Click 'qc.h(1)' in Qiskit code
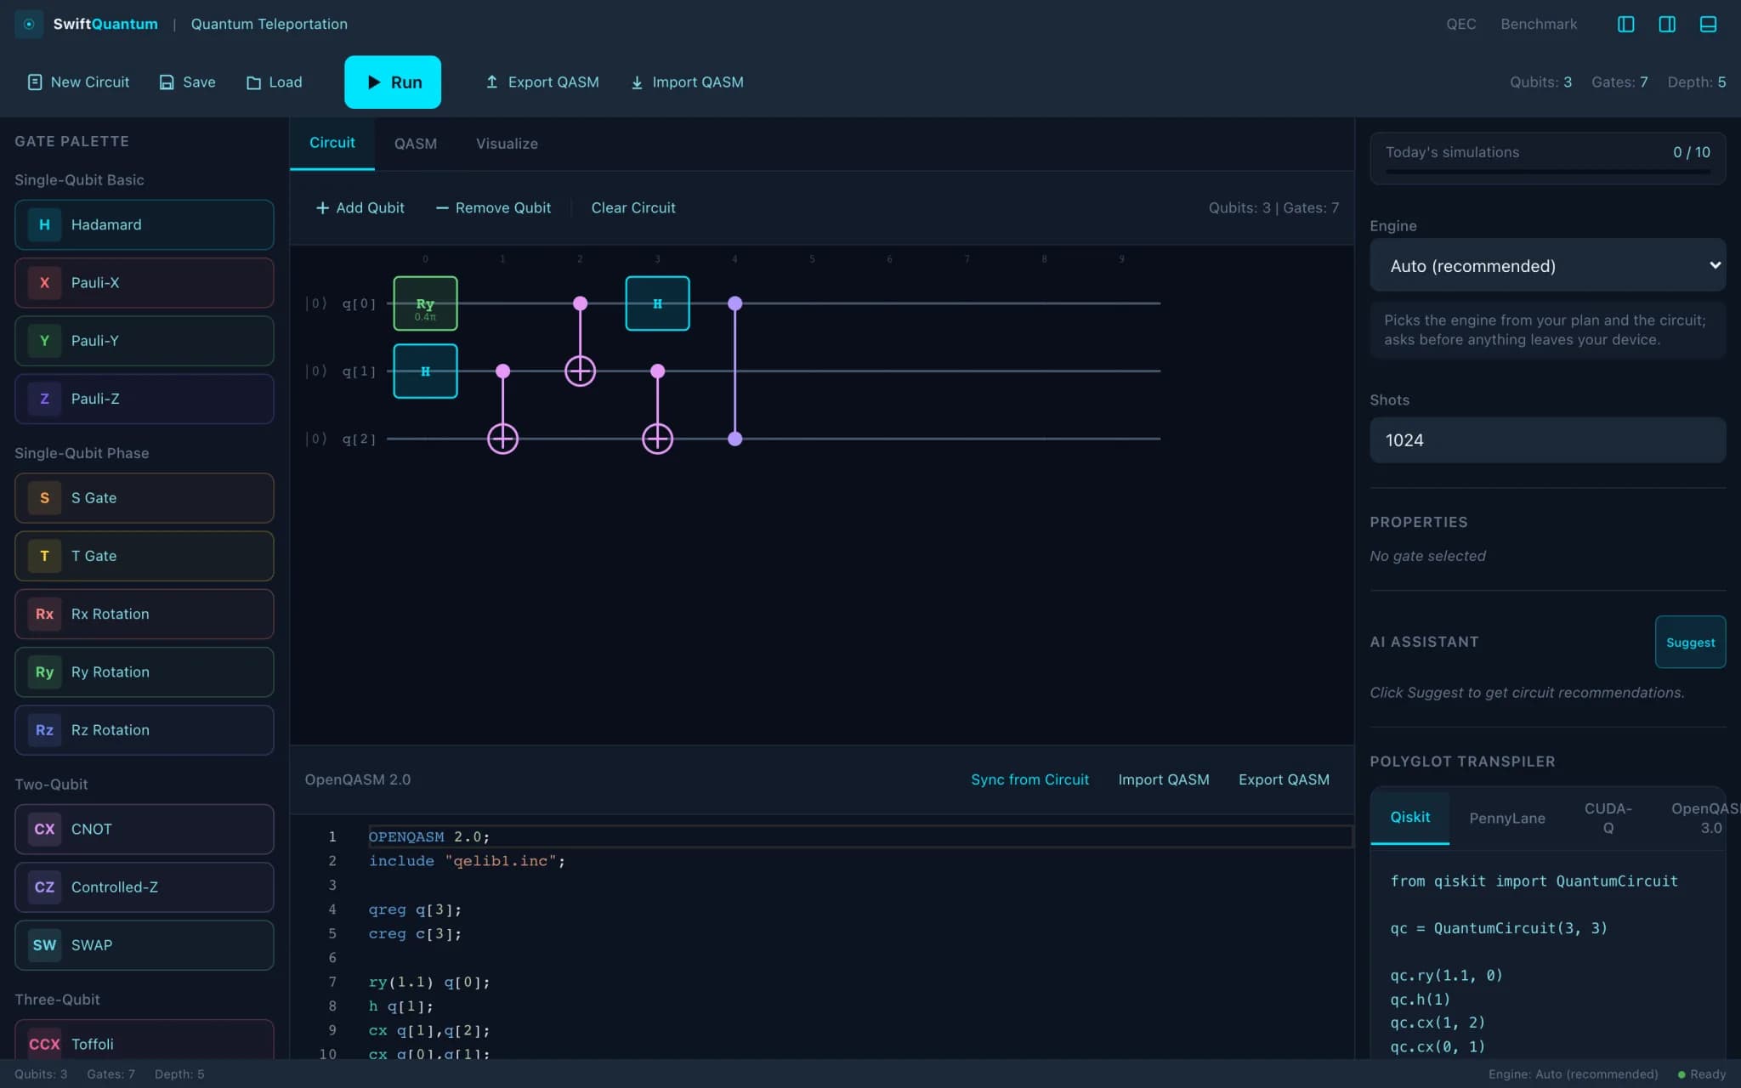Viewport: 1741px width, 1088px height. [x=1420, y=999]
